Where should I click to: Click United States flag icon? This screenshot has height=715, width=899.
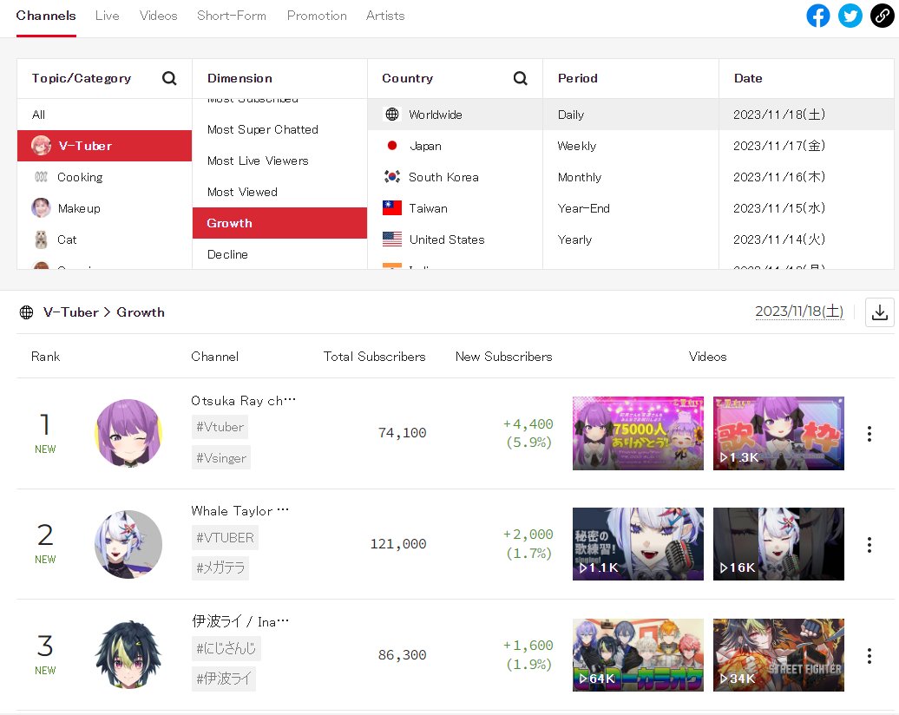tap(392, 239)
